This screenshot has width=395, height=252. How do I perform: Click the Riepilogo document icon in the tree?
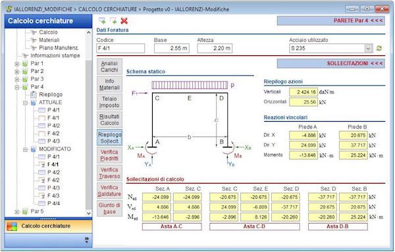click(x=34, y=95)
